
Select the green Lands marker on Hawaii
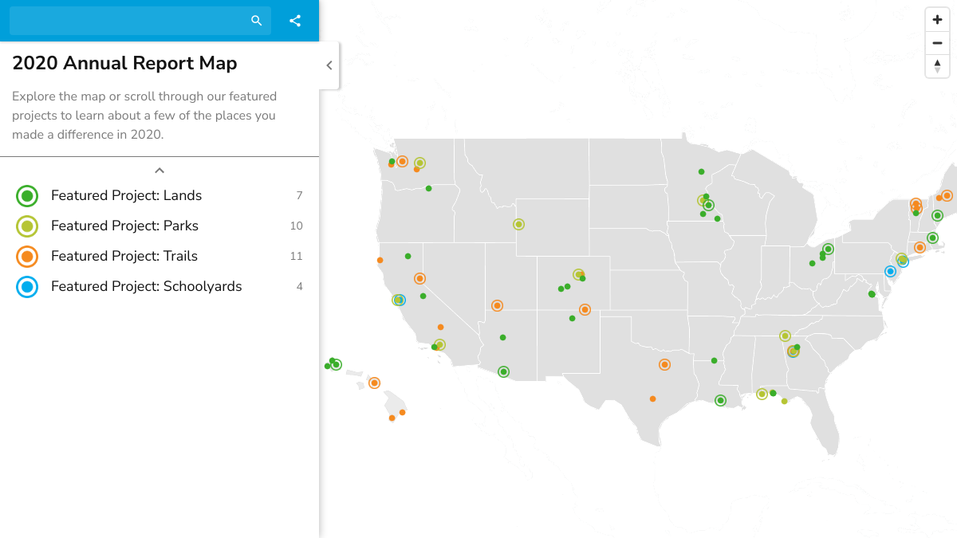point(336,366)
